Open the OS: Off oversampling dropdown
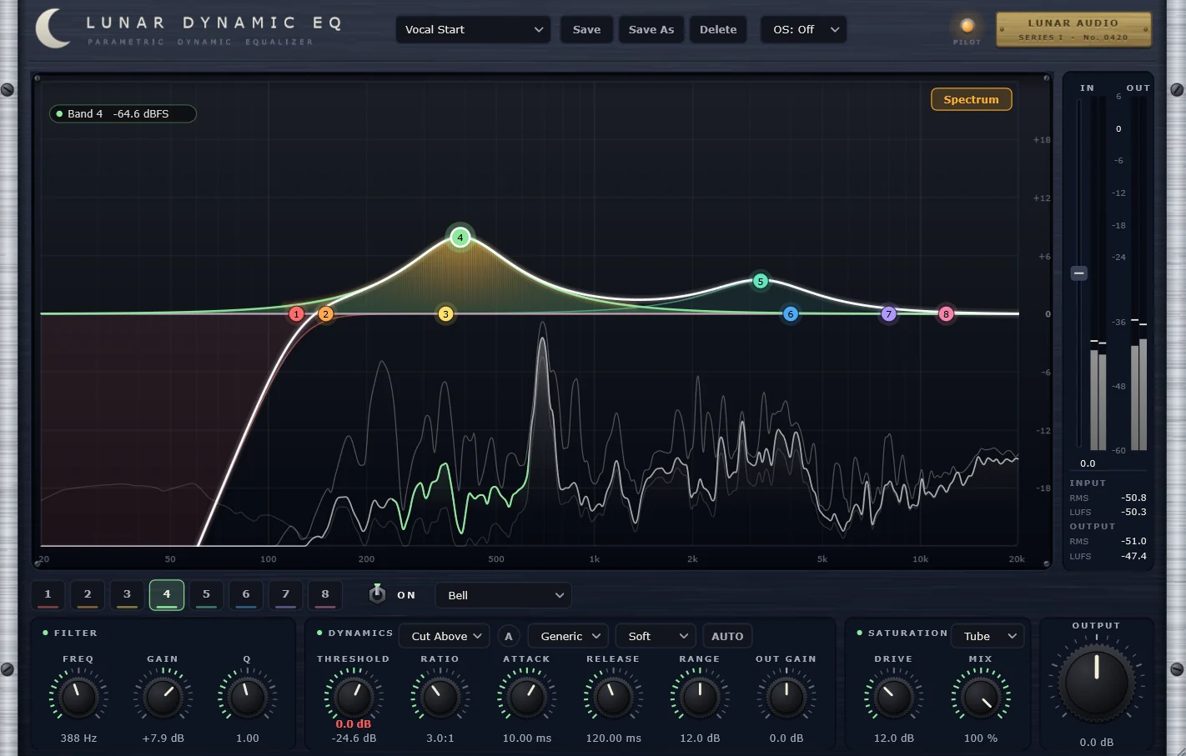Image resolution: width=1186 pixels, height=756 pixels. point(804,29)
